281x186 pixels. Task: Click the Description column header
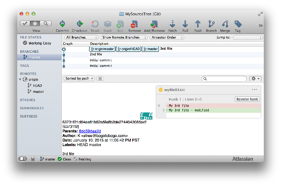click(x=99, y=44)
